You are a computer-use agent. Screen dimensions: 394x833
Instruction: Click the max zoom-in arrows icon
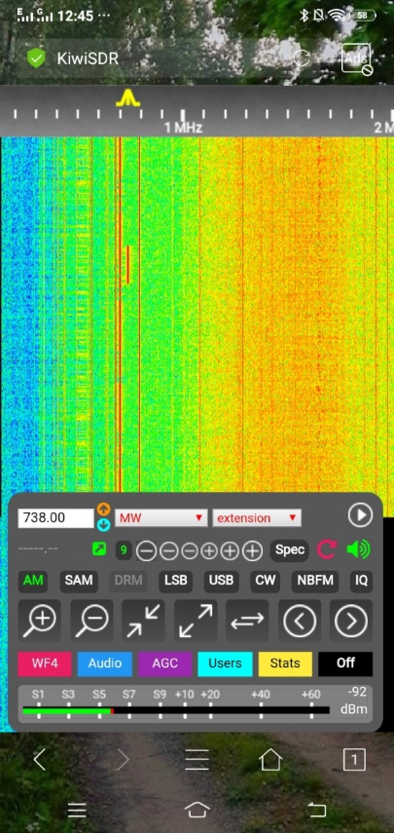[144, 621]
